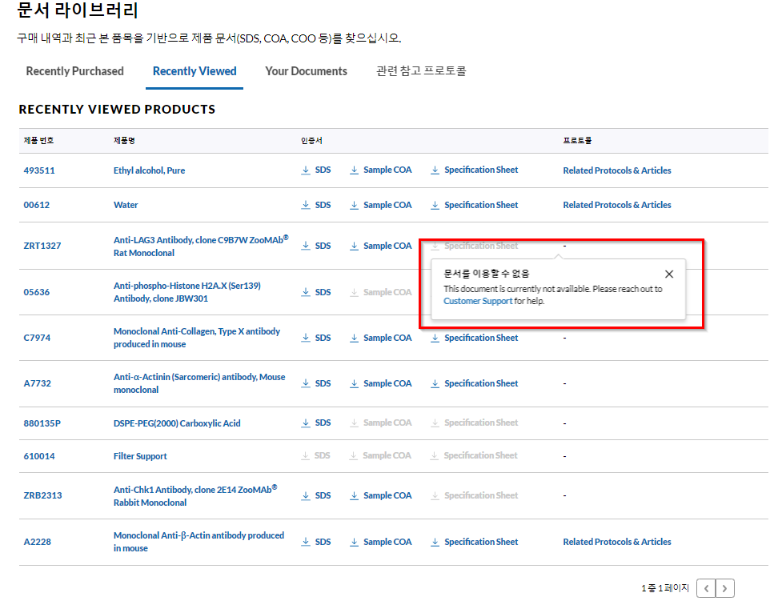Open Related Protocols & Articles for Water

[616, 205]
